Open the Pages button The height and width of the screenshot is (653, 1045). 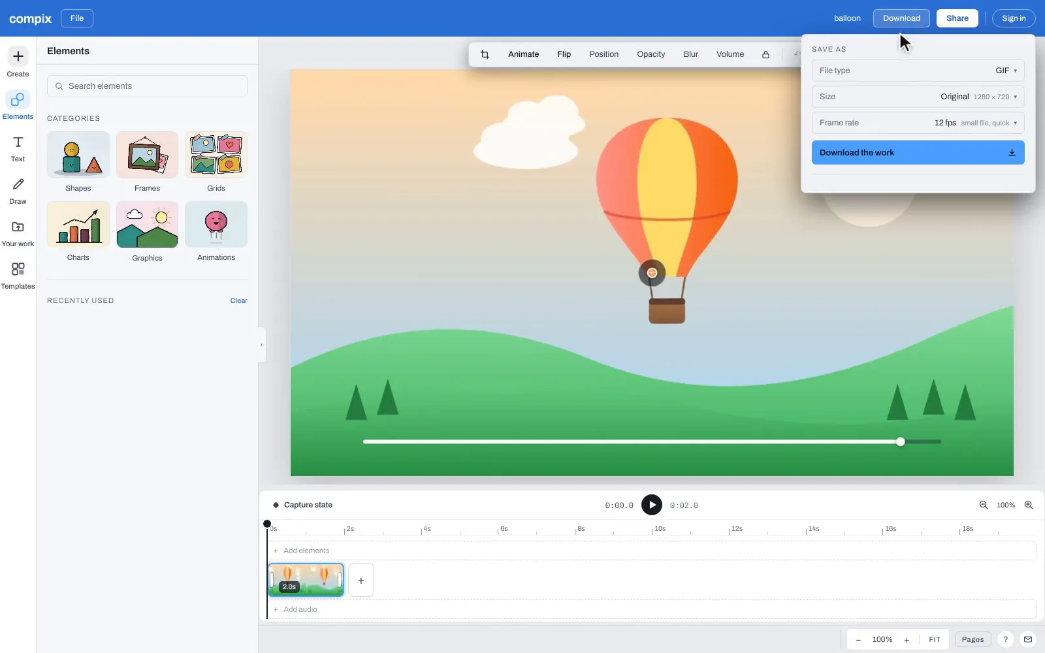pos(973,639)
